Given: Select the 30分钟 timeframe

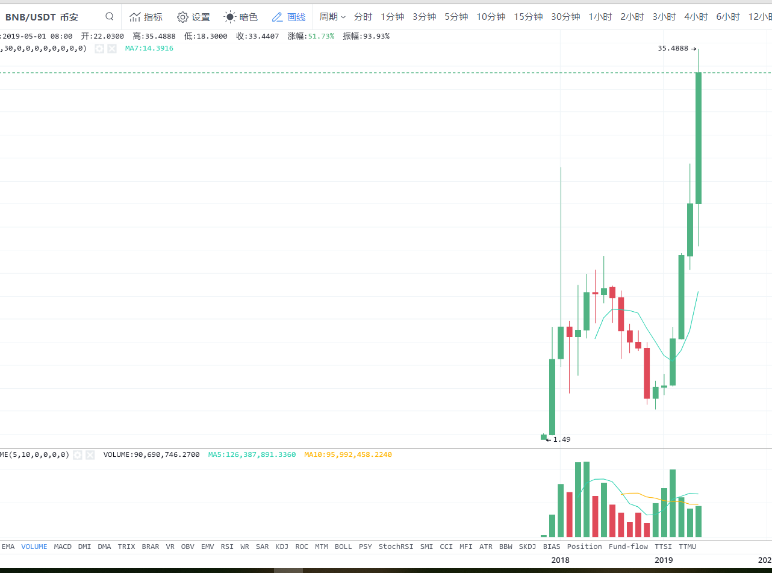Looking at the screenshot, I should [565, 17].
